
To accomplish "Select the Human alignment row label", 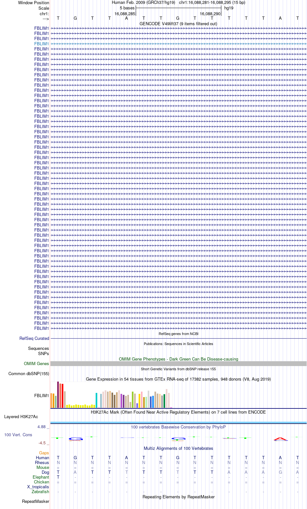I will click(x=42, y=458).
